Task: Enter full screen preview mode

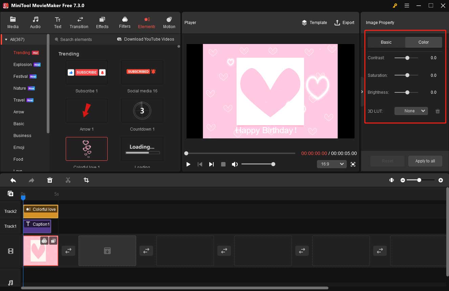Action: coord(353,164)
